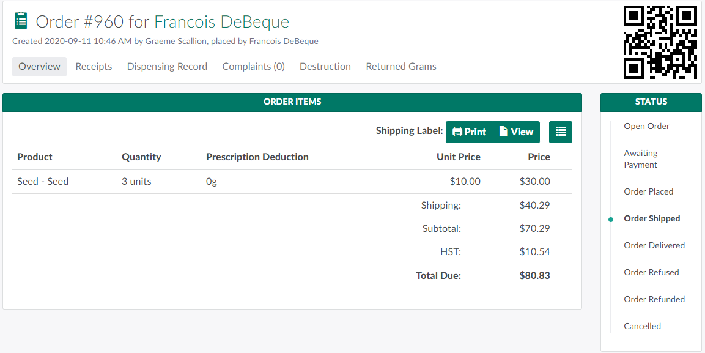Click the list icon button near Shipping Label
The image size is (705, 353).
[561, 132]
